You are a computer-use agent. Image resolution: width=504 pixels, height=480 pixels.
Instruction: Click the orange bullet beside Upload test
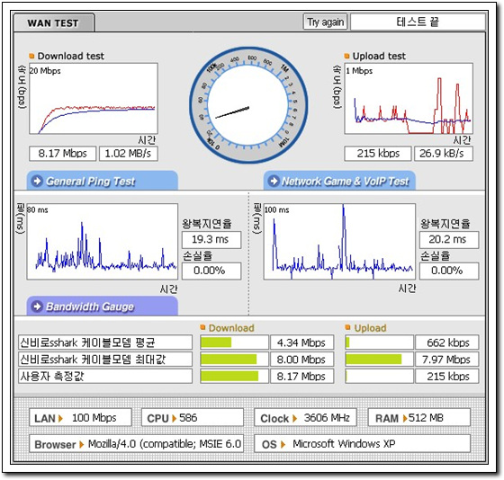pos(346,57)
